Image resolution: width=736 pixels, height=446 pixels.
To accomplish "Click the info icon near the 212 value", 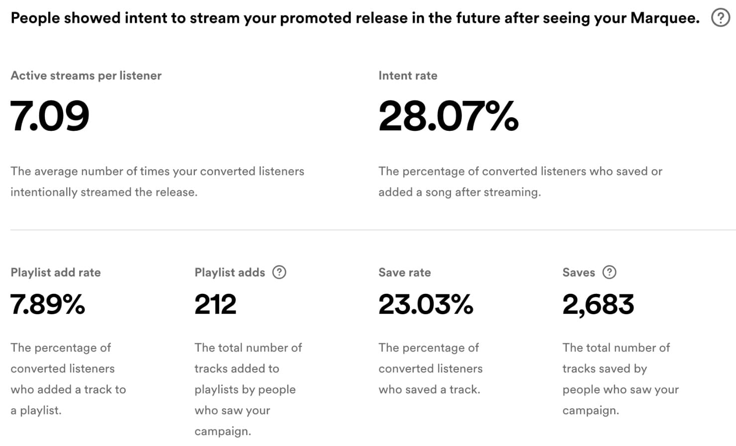I will 279,272.
